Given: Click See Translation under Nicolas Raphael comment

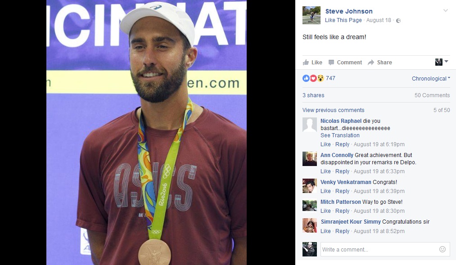Looking at the screenshot, I should pyautogui.click(x=340, y=135).
